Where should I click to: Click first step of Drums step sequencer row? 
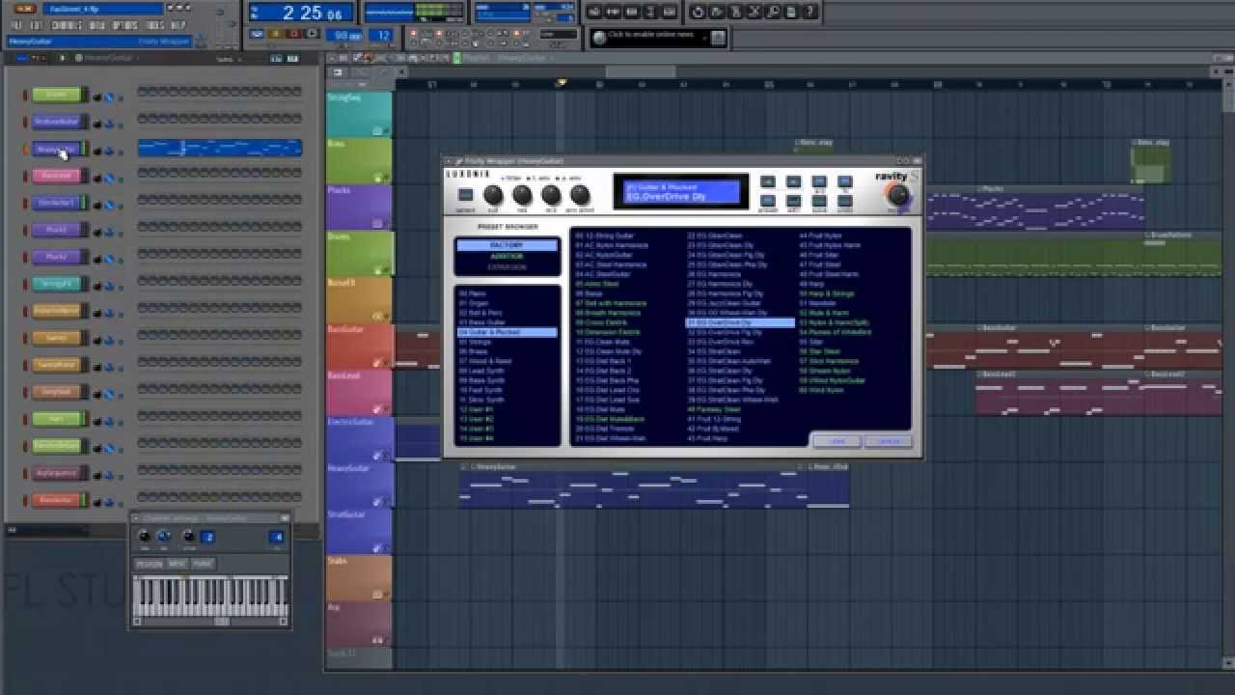[142, 93]
